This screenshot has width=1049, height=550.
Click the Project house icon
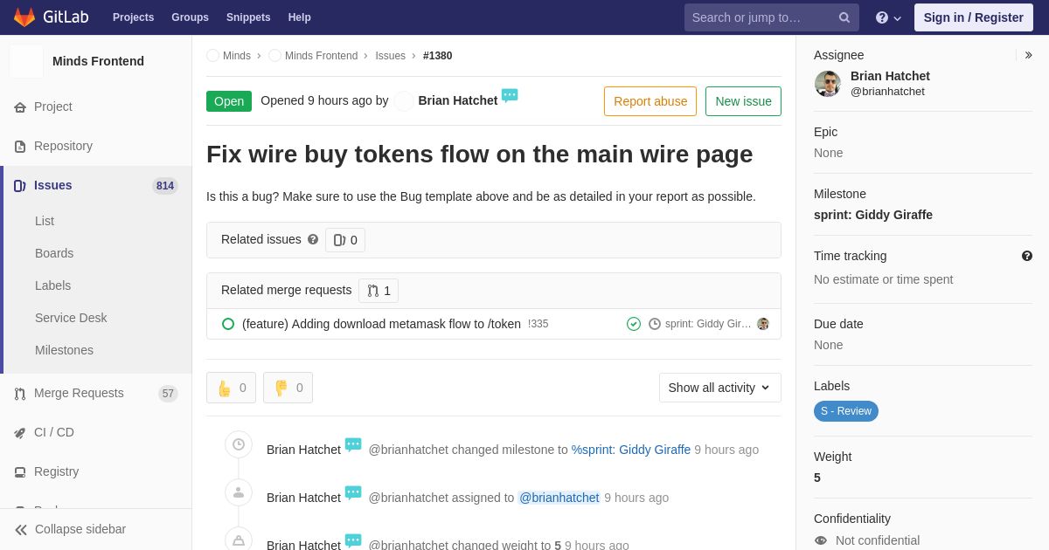pyautogui.click(x=20, y=107)
